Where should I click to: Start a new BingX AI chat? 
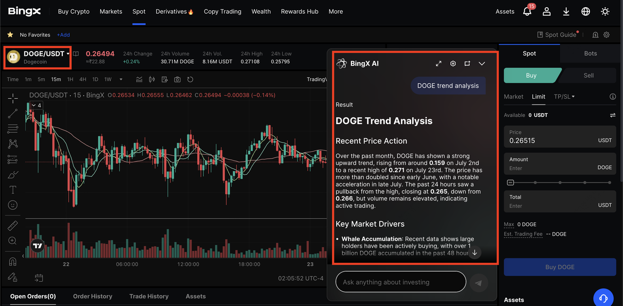[467, 64]
